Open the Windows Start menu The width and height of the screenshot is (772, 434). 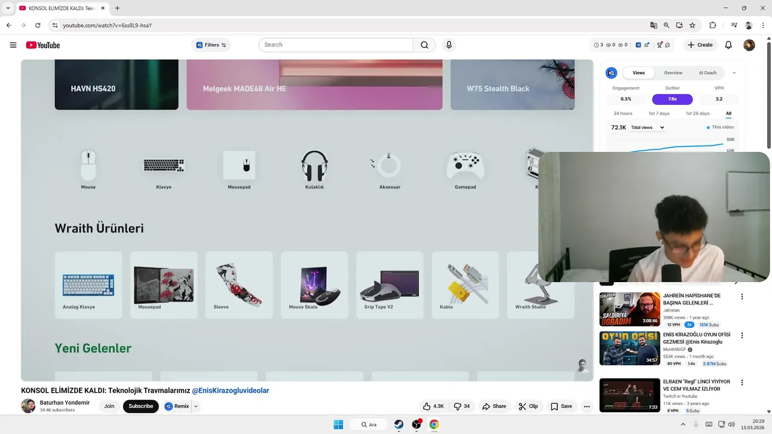pos(338,424)
